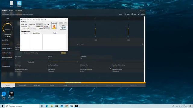Click the VDDCR SOC value
This screenshot has height=108, width=193.
tap(81, 58)
